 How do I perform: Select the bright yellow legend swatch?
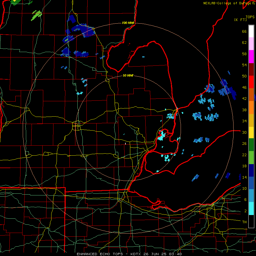(x=251, y=132)
